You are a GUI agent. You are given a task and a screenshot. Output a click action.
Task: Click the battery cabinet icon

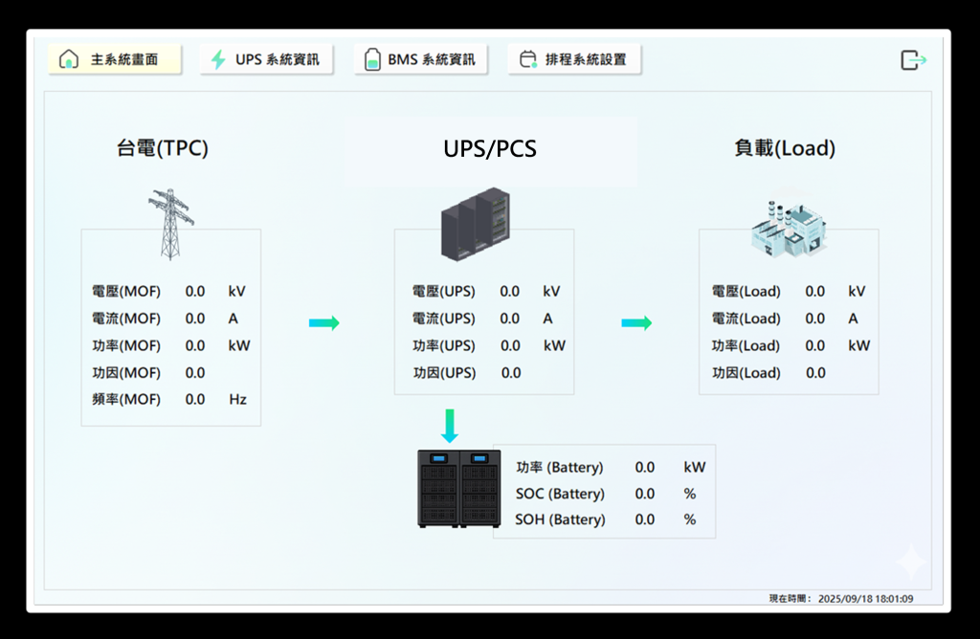[x=458, y=488]
